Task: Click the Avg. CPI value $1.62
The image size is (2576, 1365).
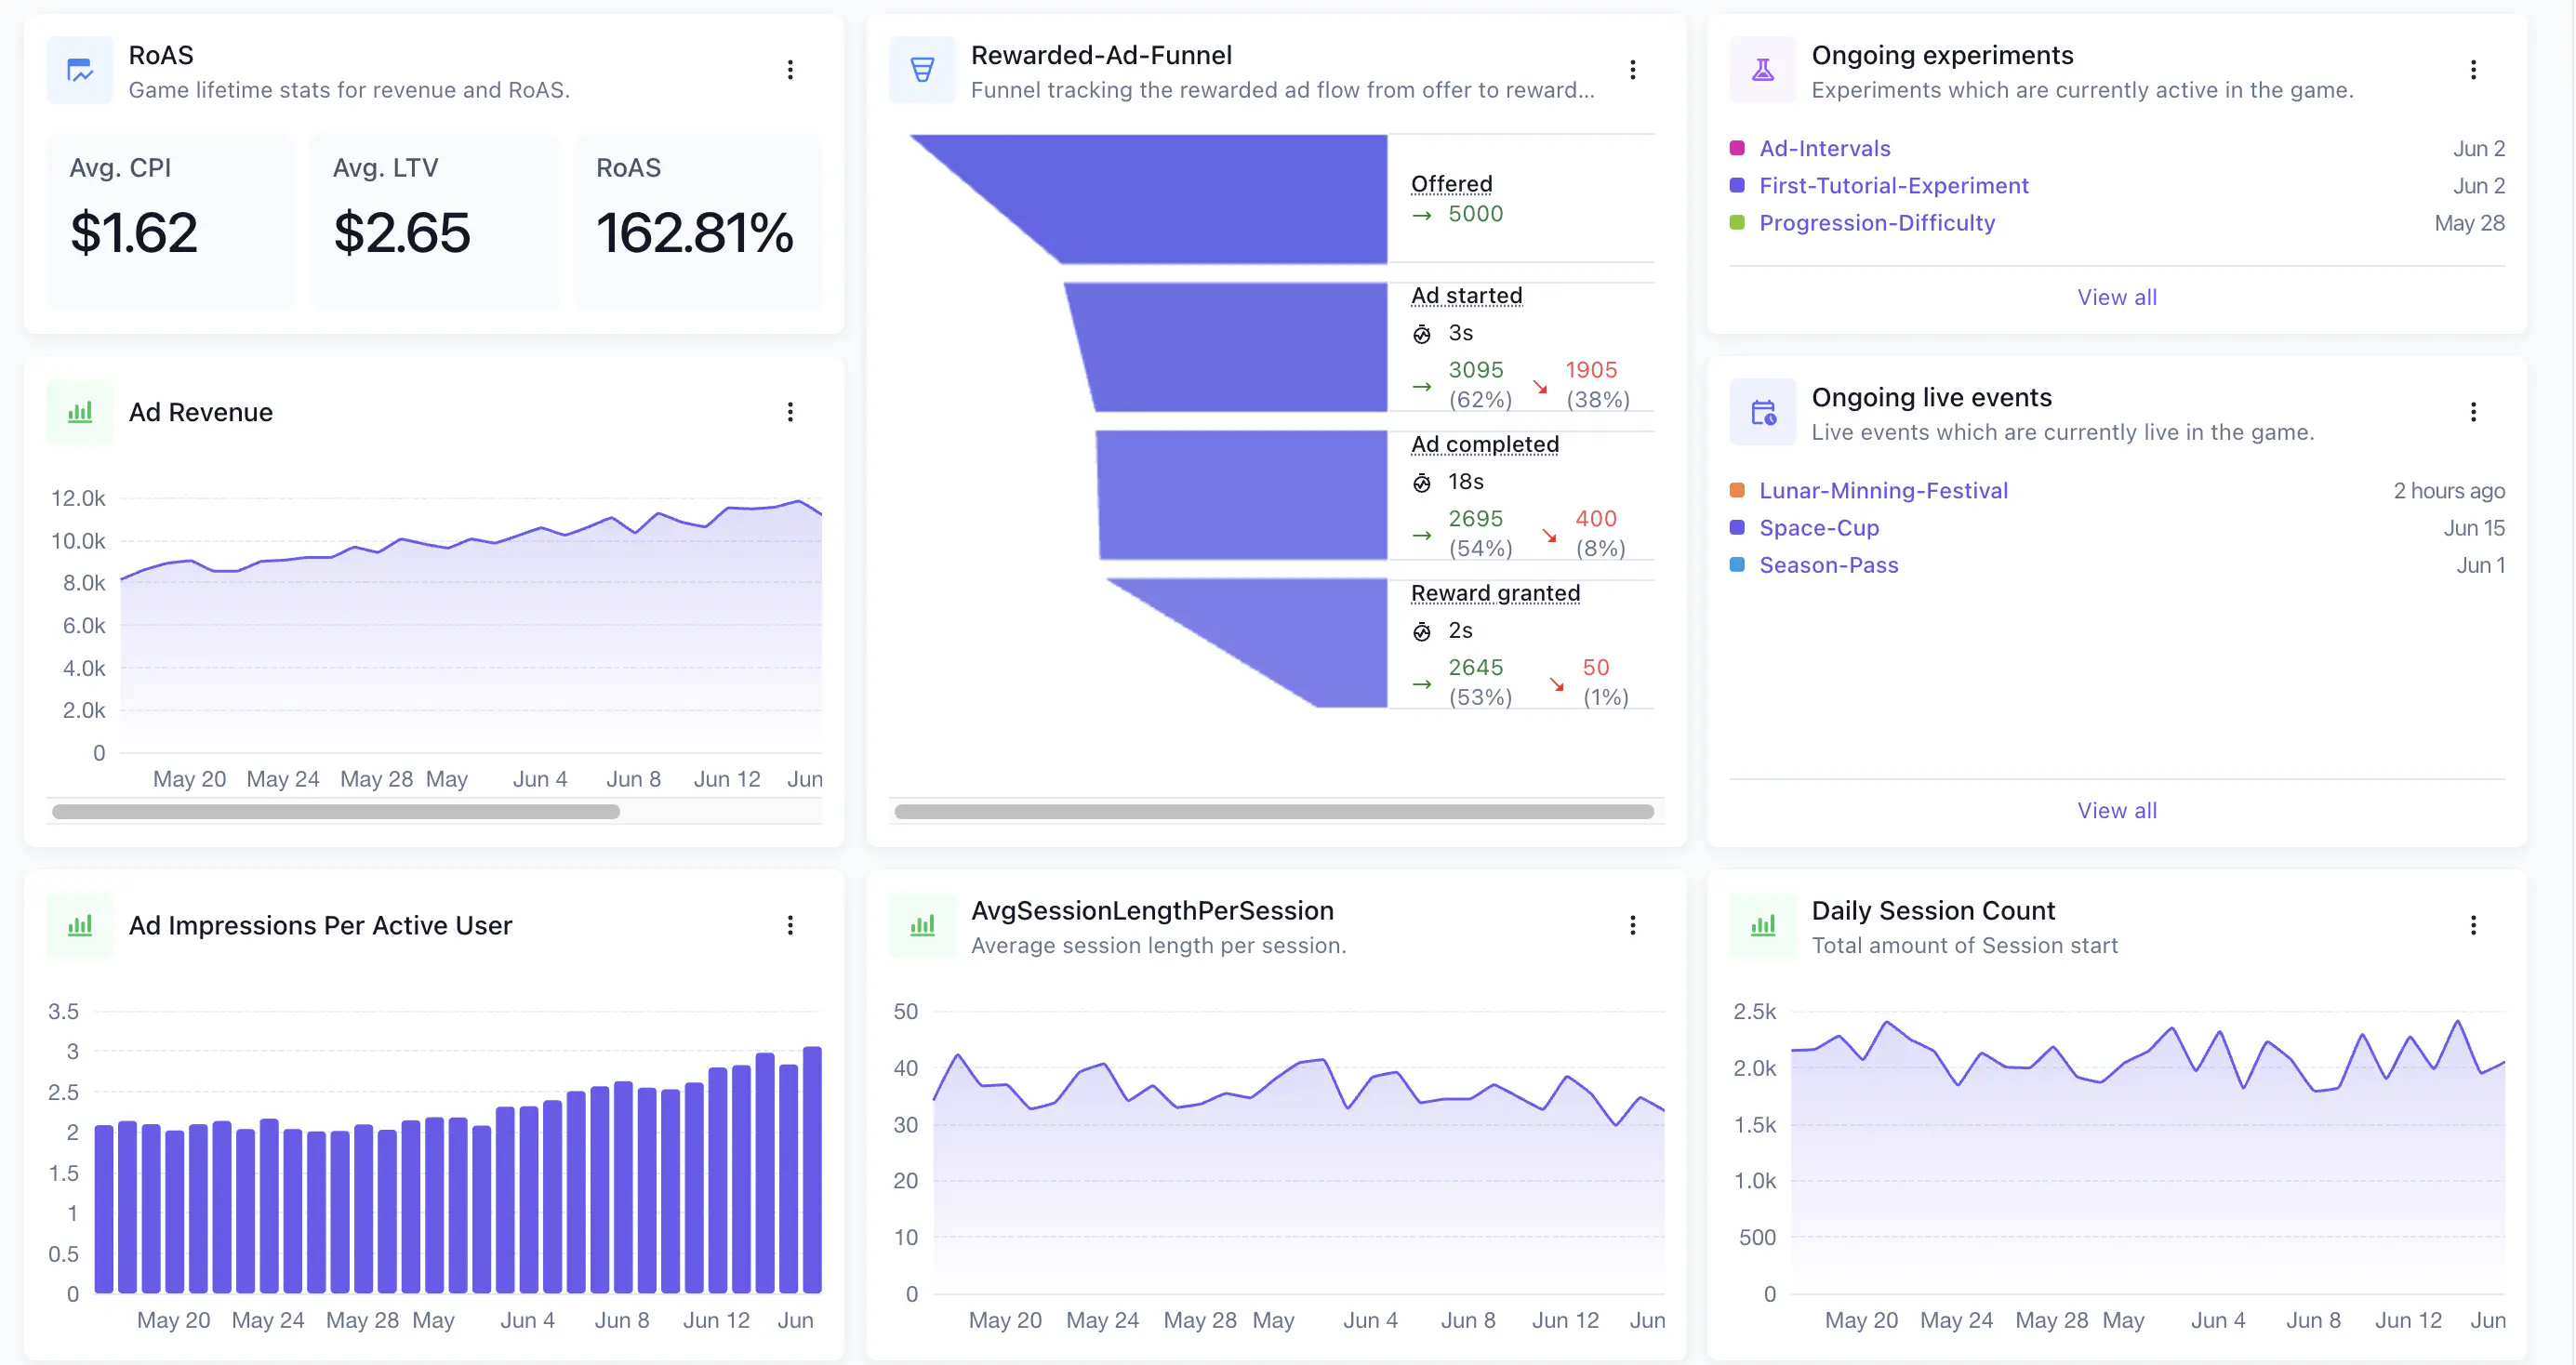Action: pos(134,233)
